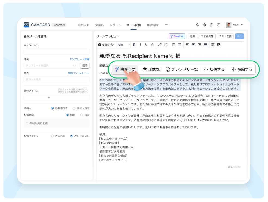This screenshot has width=268, height=202.
Task: Click the 破棄 discard button
Action: pyautogui.click(x=193, y=36)
